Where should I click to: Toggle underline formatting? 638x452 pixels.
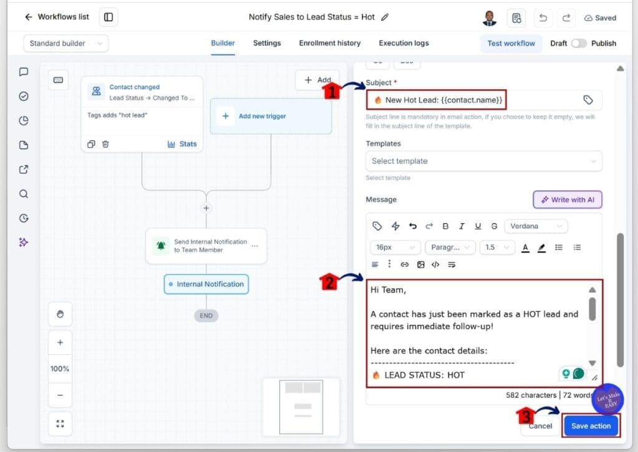click(x=478, y=226)
